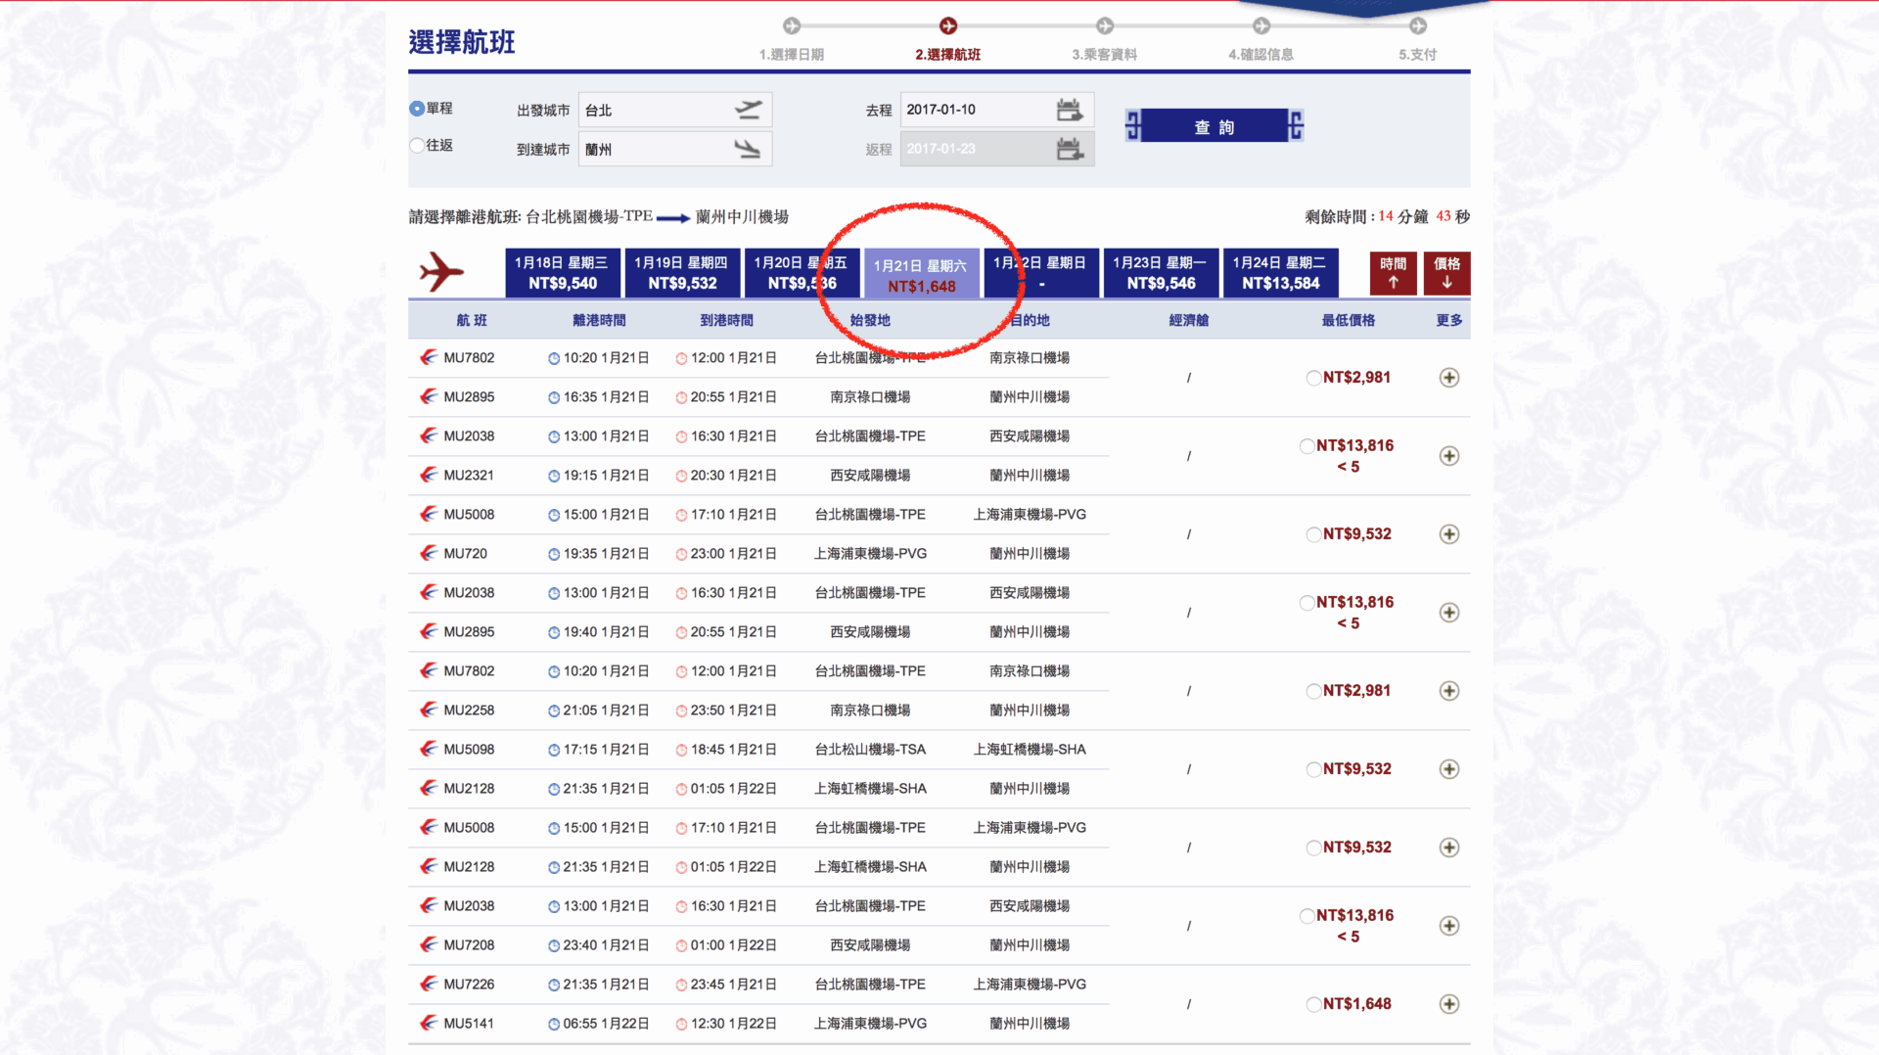1879x1055 pixels.
Task: Select the NT$2,981 fare for MU7802 and MU2895
Action: coord(1313,378)
